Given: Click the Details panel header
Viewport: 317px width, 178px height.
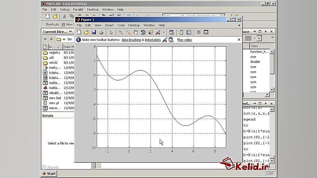Looking at the screenshot, I should tap(48, 116).
